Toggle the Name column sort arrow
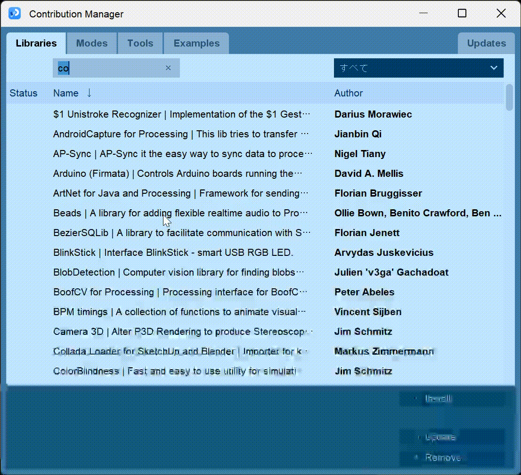The height and width of the screenshot is (475, 521). point(89,93)
